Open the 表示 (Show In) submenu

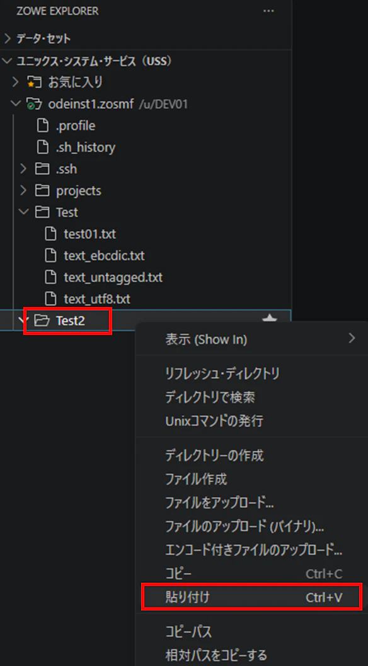pos(251,339)
